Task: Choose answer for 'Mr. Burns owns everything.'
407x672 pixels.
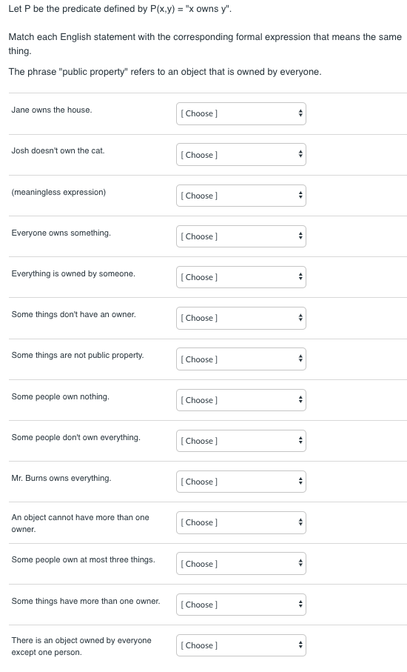Action: coord(241,482)
